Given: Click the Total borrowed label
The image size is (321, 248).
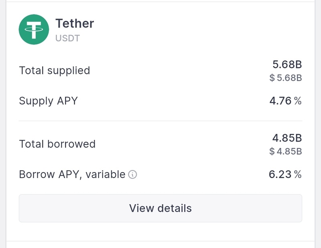Looking at the screenshot, I should pos(57,144).
